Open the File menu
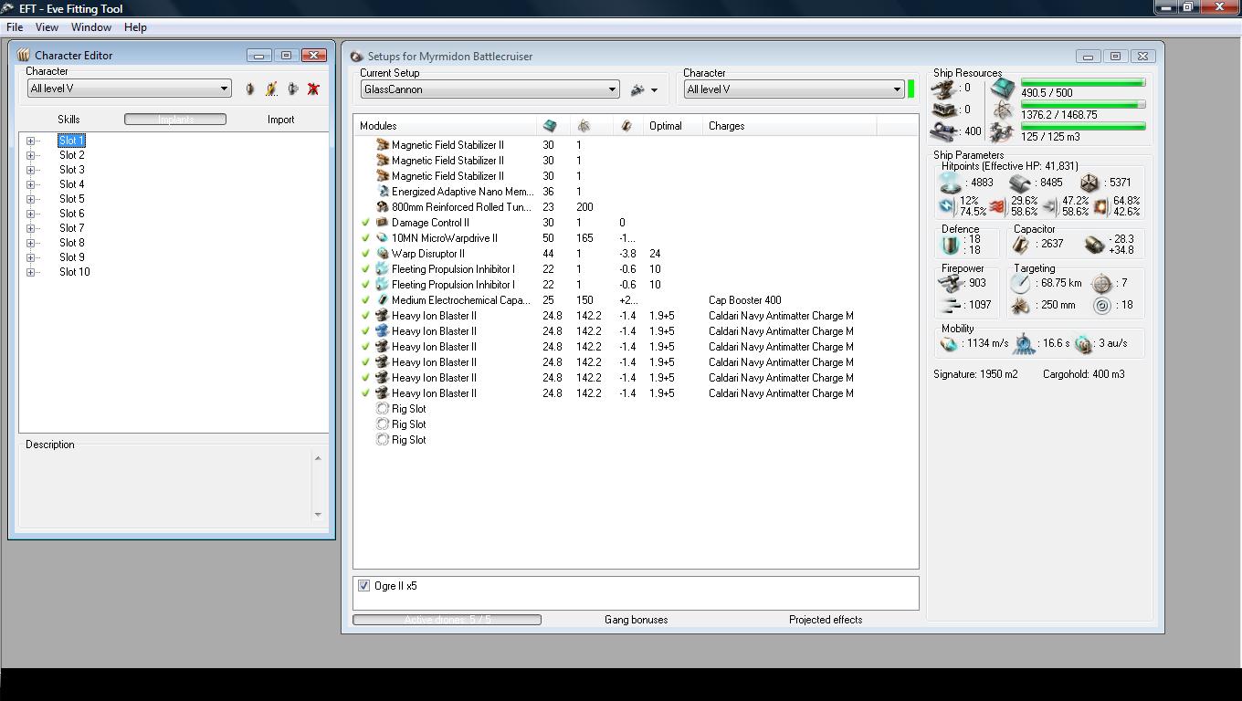The width and height of the screenshot is (1242, 701). click(15, 27)
